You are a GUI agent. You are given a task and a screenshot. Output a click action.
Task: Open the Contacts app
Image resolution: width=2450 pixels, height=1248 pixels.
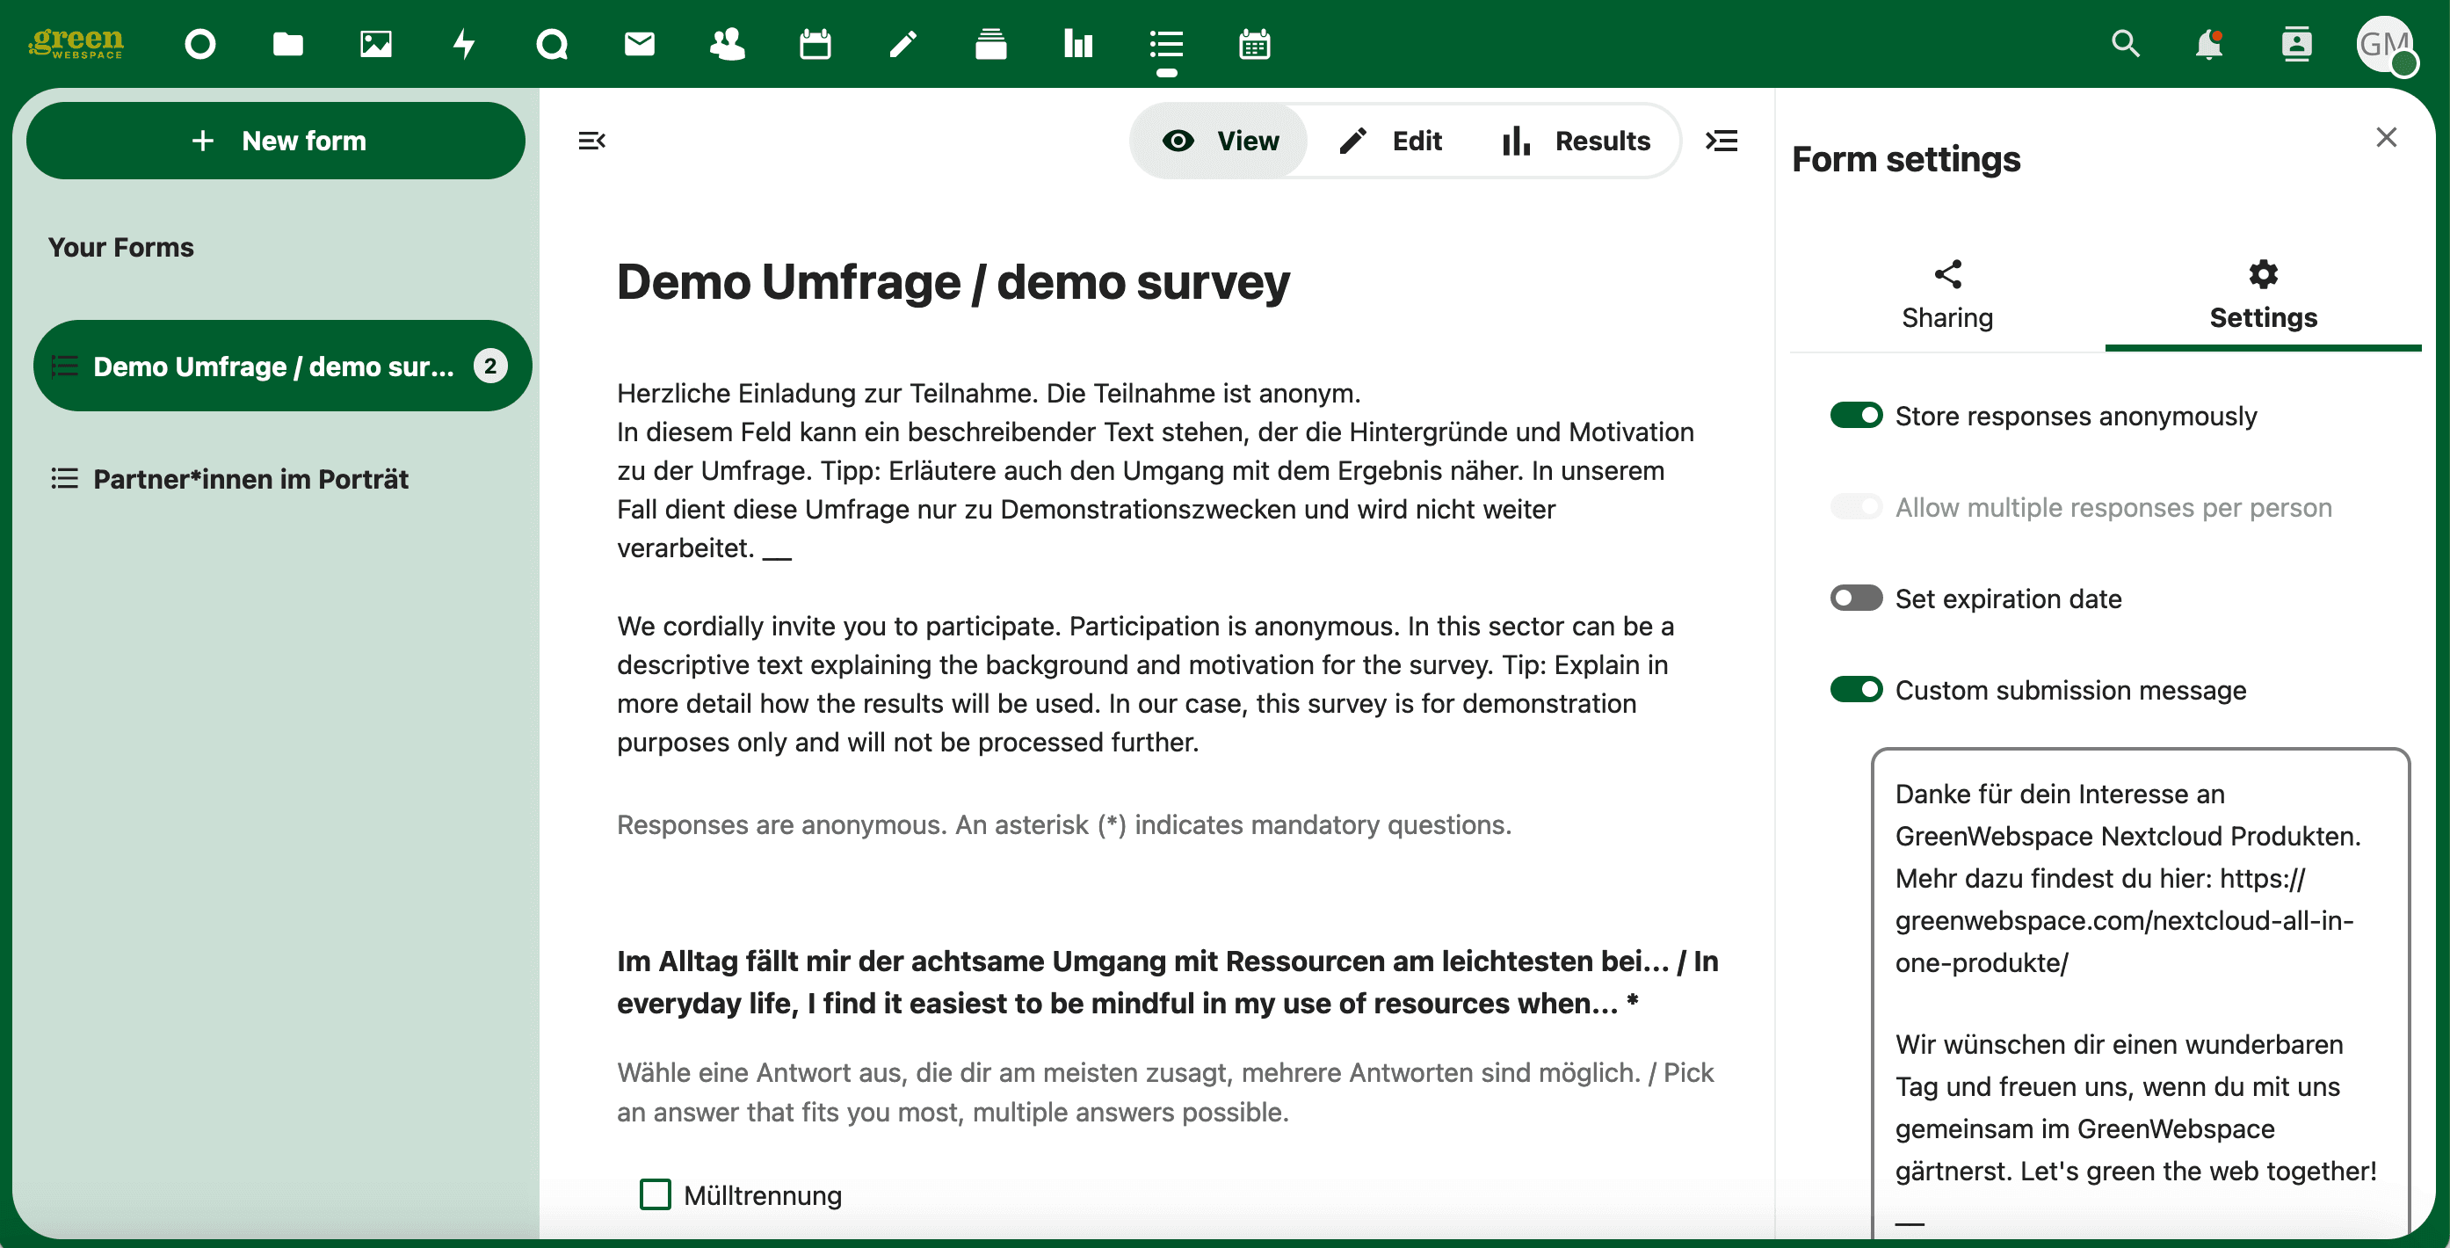click(727, 44)
